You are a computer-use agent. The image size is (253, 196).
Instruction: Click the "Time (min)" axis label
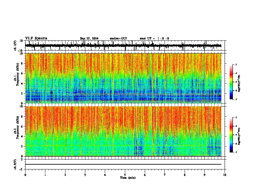(x=128, y=178)
